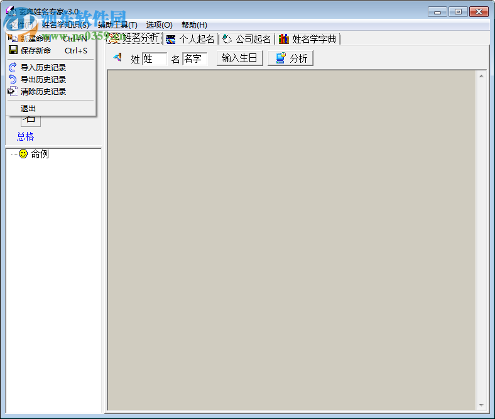Close the 玄奥姓名专家 window

pos(479,12)
